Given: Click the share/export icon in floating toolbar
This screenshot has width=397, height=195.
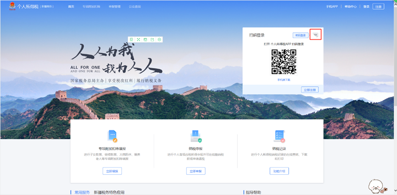Looking at the screenshot, I should point(152,40).
